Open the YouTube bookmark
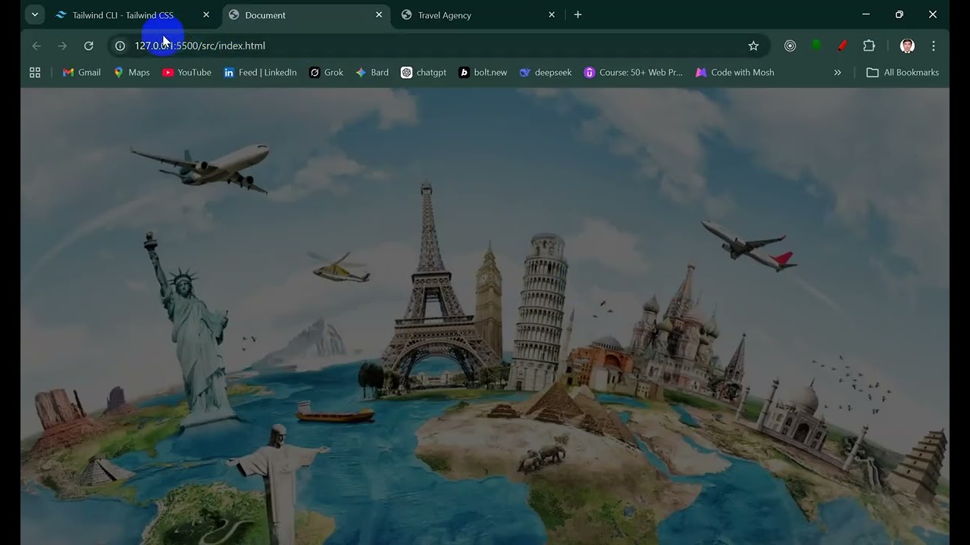 click(187, 73)
